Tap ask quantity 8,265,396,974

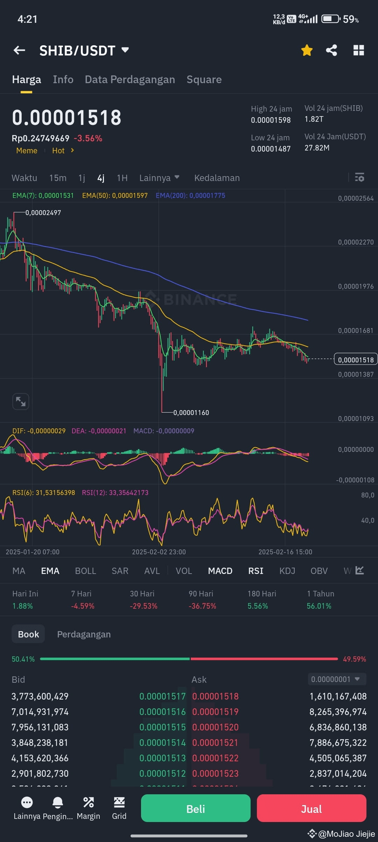coord(338,712)
